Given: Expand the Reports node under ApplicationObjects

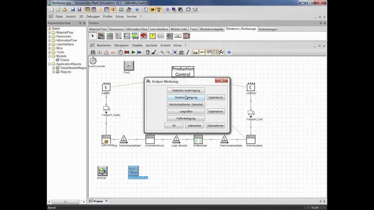Looking at the screenshot, I should (x=54, y=72).
